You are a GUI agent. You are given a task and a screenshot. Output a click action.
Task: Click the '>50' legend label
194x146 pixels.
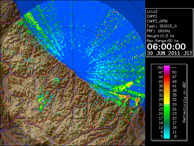[160, 68]
